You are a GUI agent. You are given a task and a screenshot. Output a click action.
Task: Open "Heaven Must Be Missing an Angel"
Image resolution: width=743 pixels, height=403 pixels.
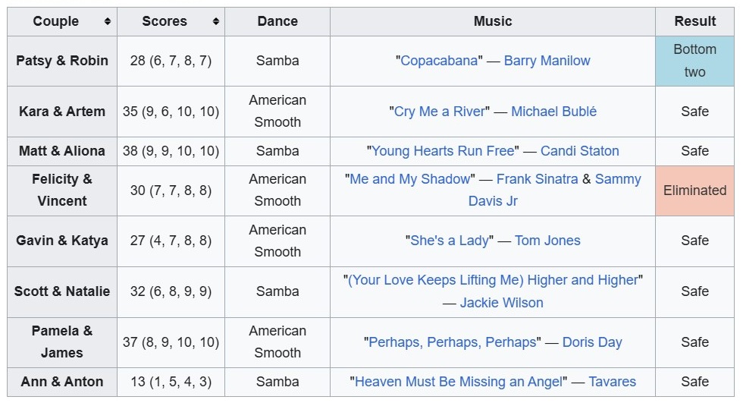click(x=459, y=382)
